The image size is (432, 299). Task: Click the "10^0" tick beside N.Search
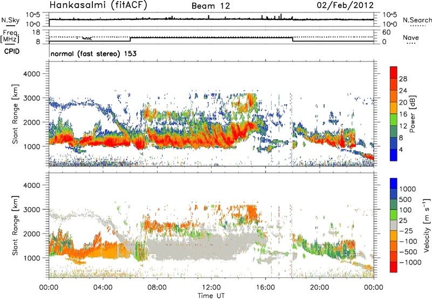pos(390,24)
